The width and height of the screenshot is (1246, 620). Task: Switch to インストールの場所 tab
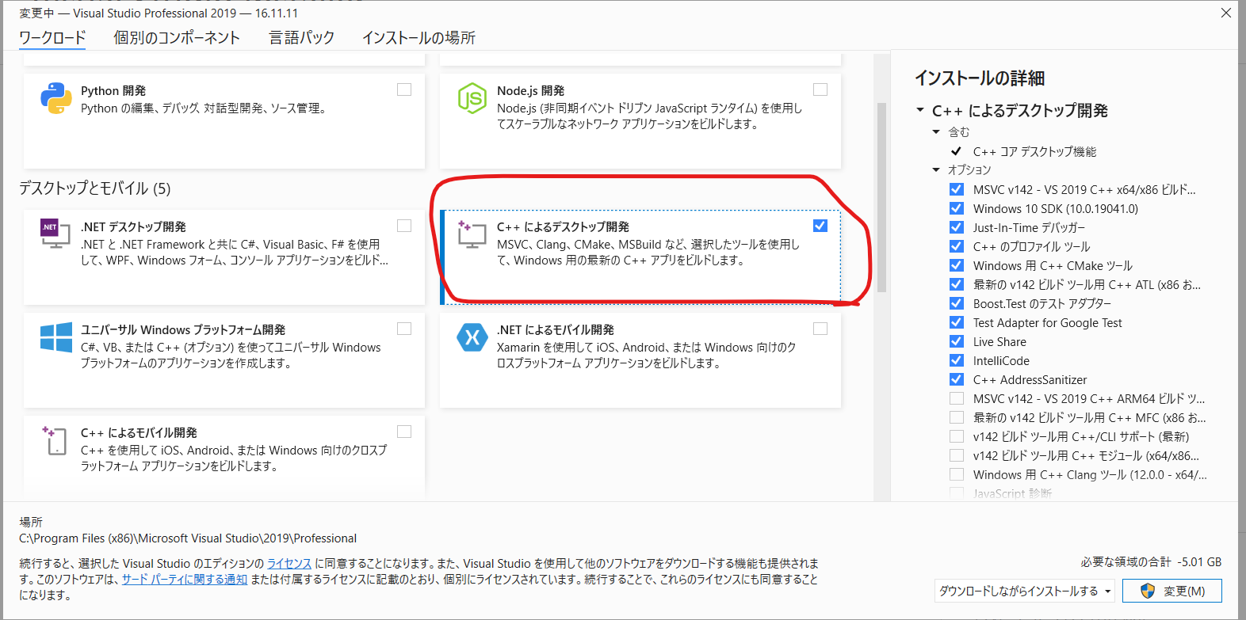419,37
